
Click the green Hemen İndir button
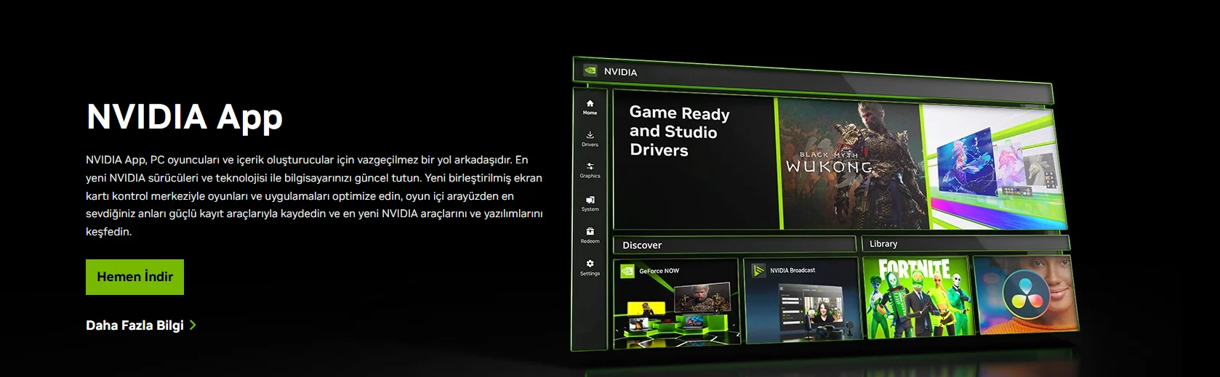pyautogui.click(x=135, y=277)
